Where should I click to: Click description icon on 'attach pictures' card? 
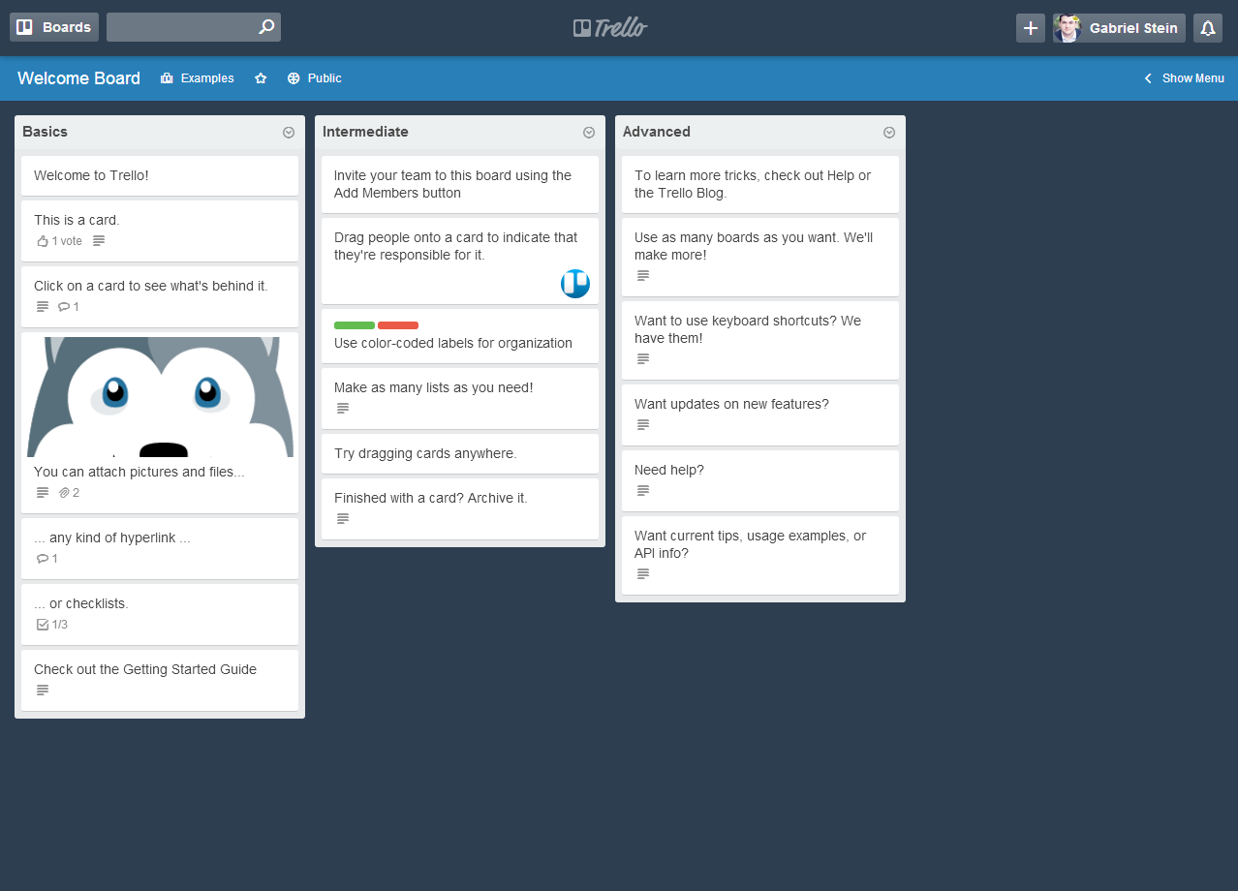click(43, 493)
